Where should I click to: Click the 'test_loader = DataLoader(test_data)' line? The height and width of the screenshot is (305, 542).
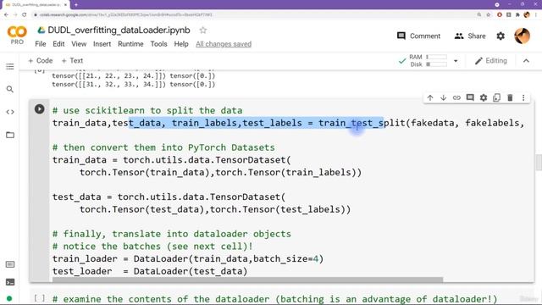pyautogui.click(x=150, y=271)
